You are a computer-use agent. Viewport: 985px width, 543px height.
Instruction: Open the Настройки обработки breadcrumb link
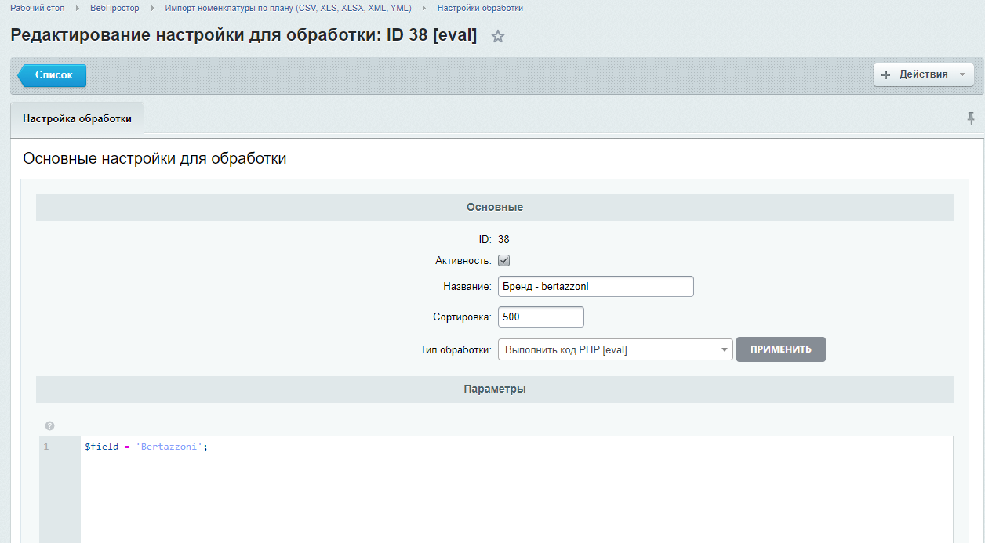click(x=480, y=8)
